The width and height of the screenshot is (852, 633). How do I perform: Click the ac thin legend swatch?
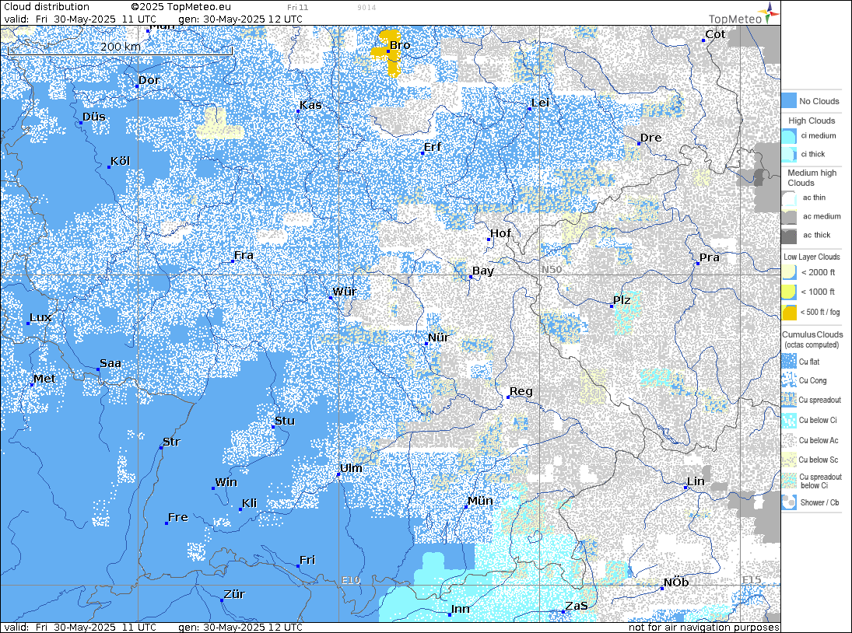[x=789, y=198]
